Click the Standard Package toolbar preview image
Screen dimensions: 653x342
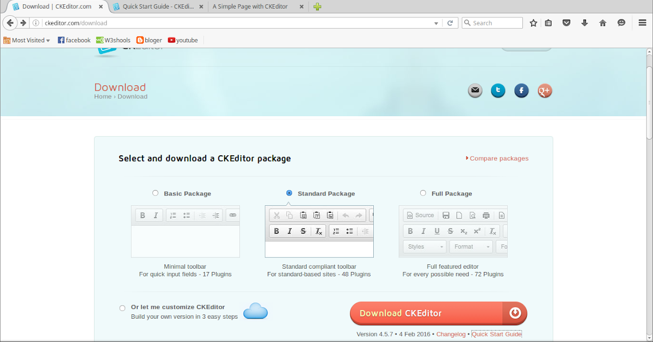click(x=319, y=231)
